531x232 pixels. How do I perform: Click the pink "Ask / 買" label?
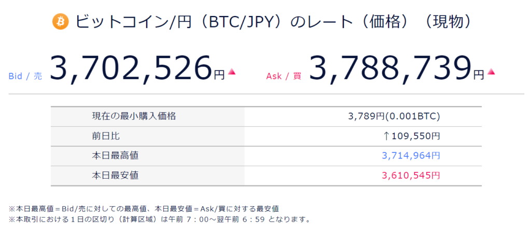(x=283, y=76)
